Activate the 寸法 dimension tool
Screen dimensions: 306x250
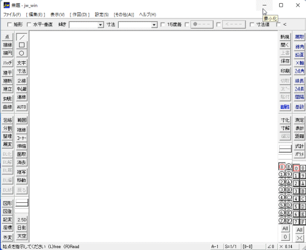point(21,71)
